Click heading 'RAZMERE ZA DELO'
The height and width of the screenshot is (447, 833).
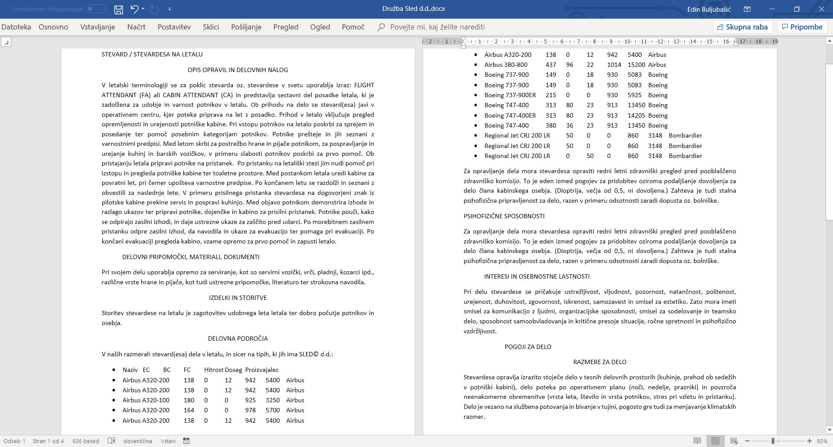click(x=600, y=362)
